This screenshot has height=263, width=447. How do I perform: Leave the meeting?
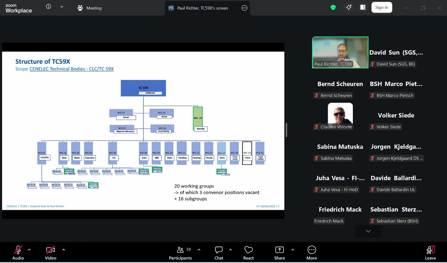click(430, 253)
